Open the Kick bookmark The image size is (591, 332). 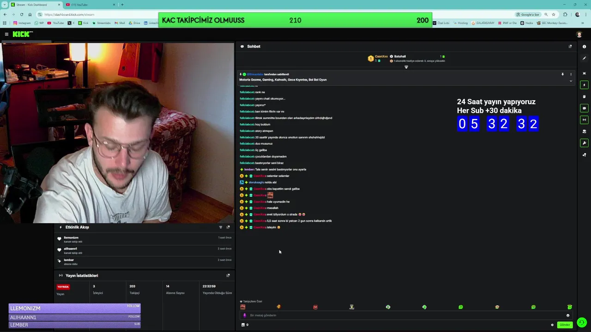pyautogui.click(x=83, y=23)
